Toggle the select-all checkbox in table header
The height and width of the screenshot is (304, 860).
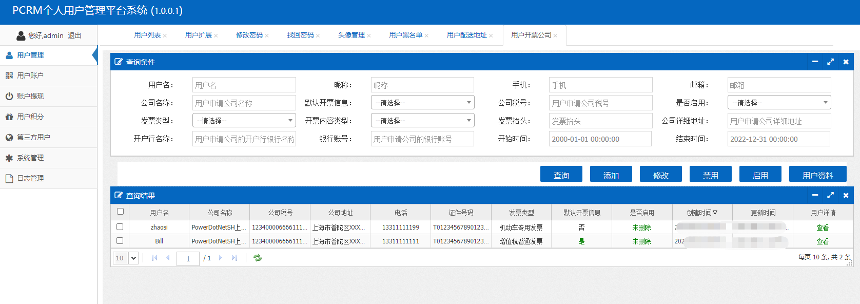120,211
